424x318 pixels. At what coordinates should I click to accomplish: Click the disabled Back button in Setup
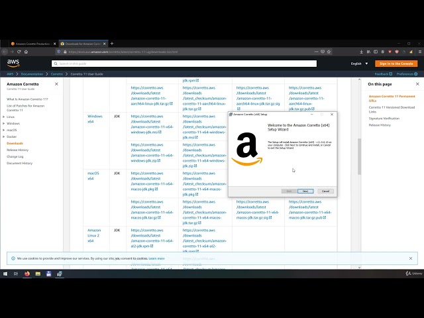pyautogui.click(x=289, y=191)
